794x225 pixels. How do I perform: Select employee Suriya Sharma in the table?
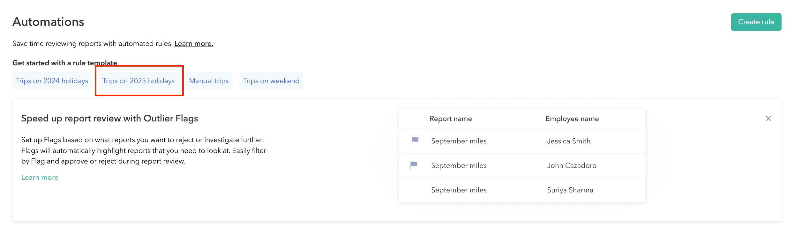coord(570,190)
